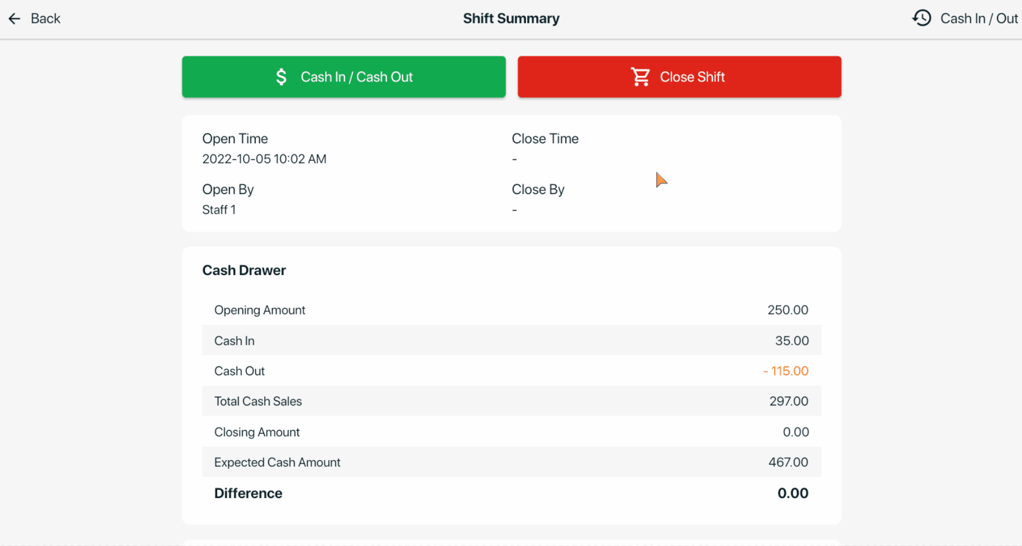Image resolution: width=1022 pixels, height=546 pixels.
Task: Click the bold Difference label
Action: (x=248, y=494)
